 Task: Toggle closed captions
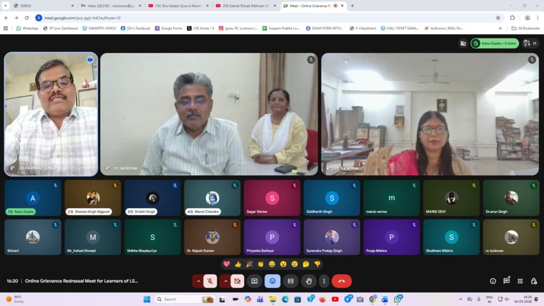[290, 281]
